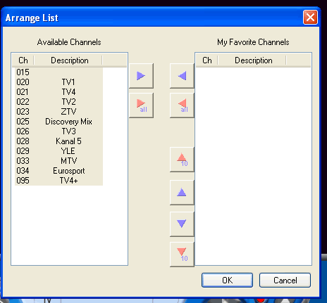This screenshot has width=327, height=303.
Task: Add all channels using red right 'all' arrow
Action: pyautogui.click(x=141, y=105)
